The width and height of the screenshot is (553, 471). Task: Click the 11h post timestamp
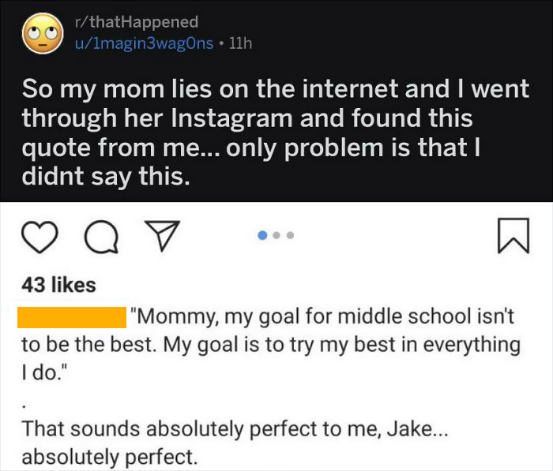(x=239, y=43)
